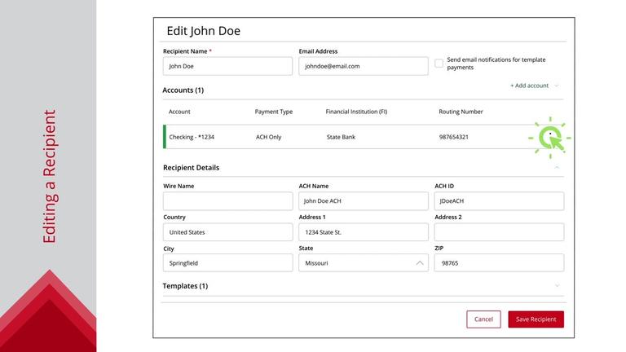Image resolution: width=626 pixels, height=352 pixels.
Task: Enable email notifications for template payments
Action: (439, 63)
